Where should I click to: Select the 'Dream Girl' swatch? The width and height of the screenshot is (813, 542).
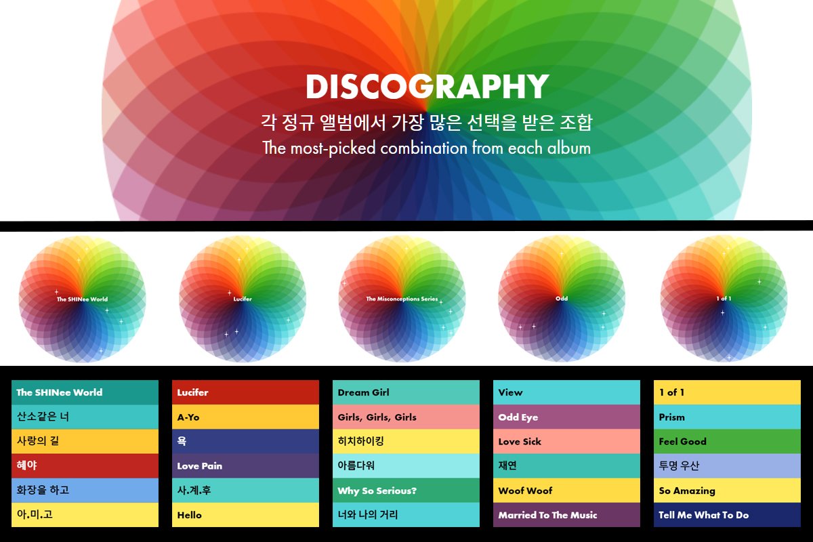[x=406, y=392]
